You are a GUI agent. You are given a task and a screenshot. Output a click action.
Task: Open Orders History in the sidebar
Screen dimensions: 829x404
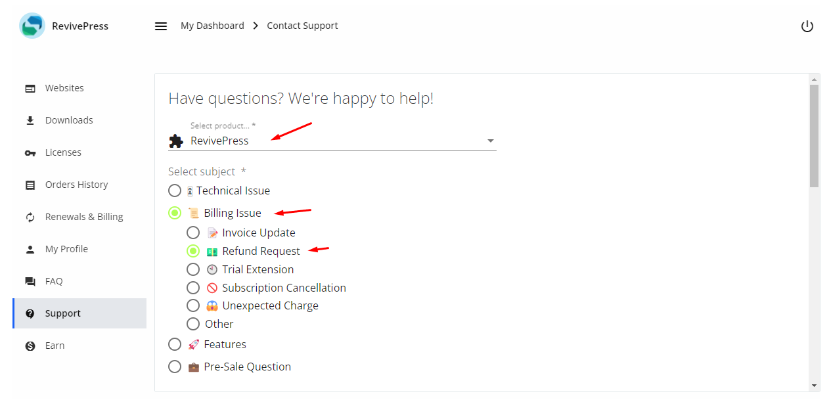[79, 185]
